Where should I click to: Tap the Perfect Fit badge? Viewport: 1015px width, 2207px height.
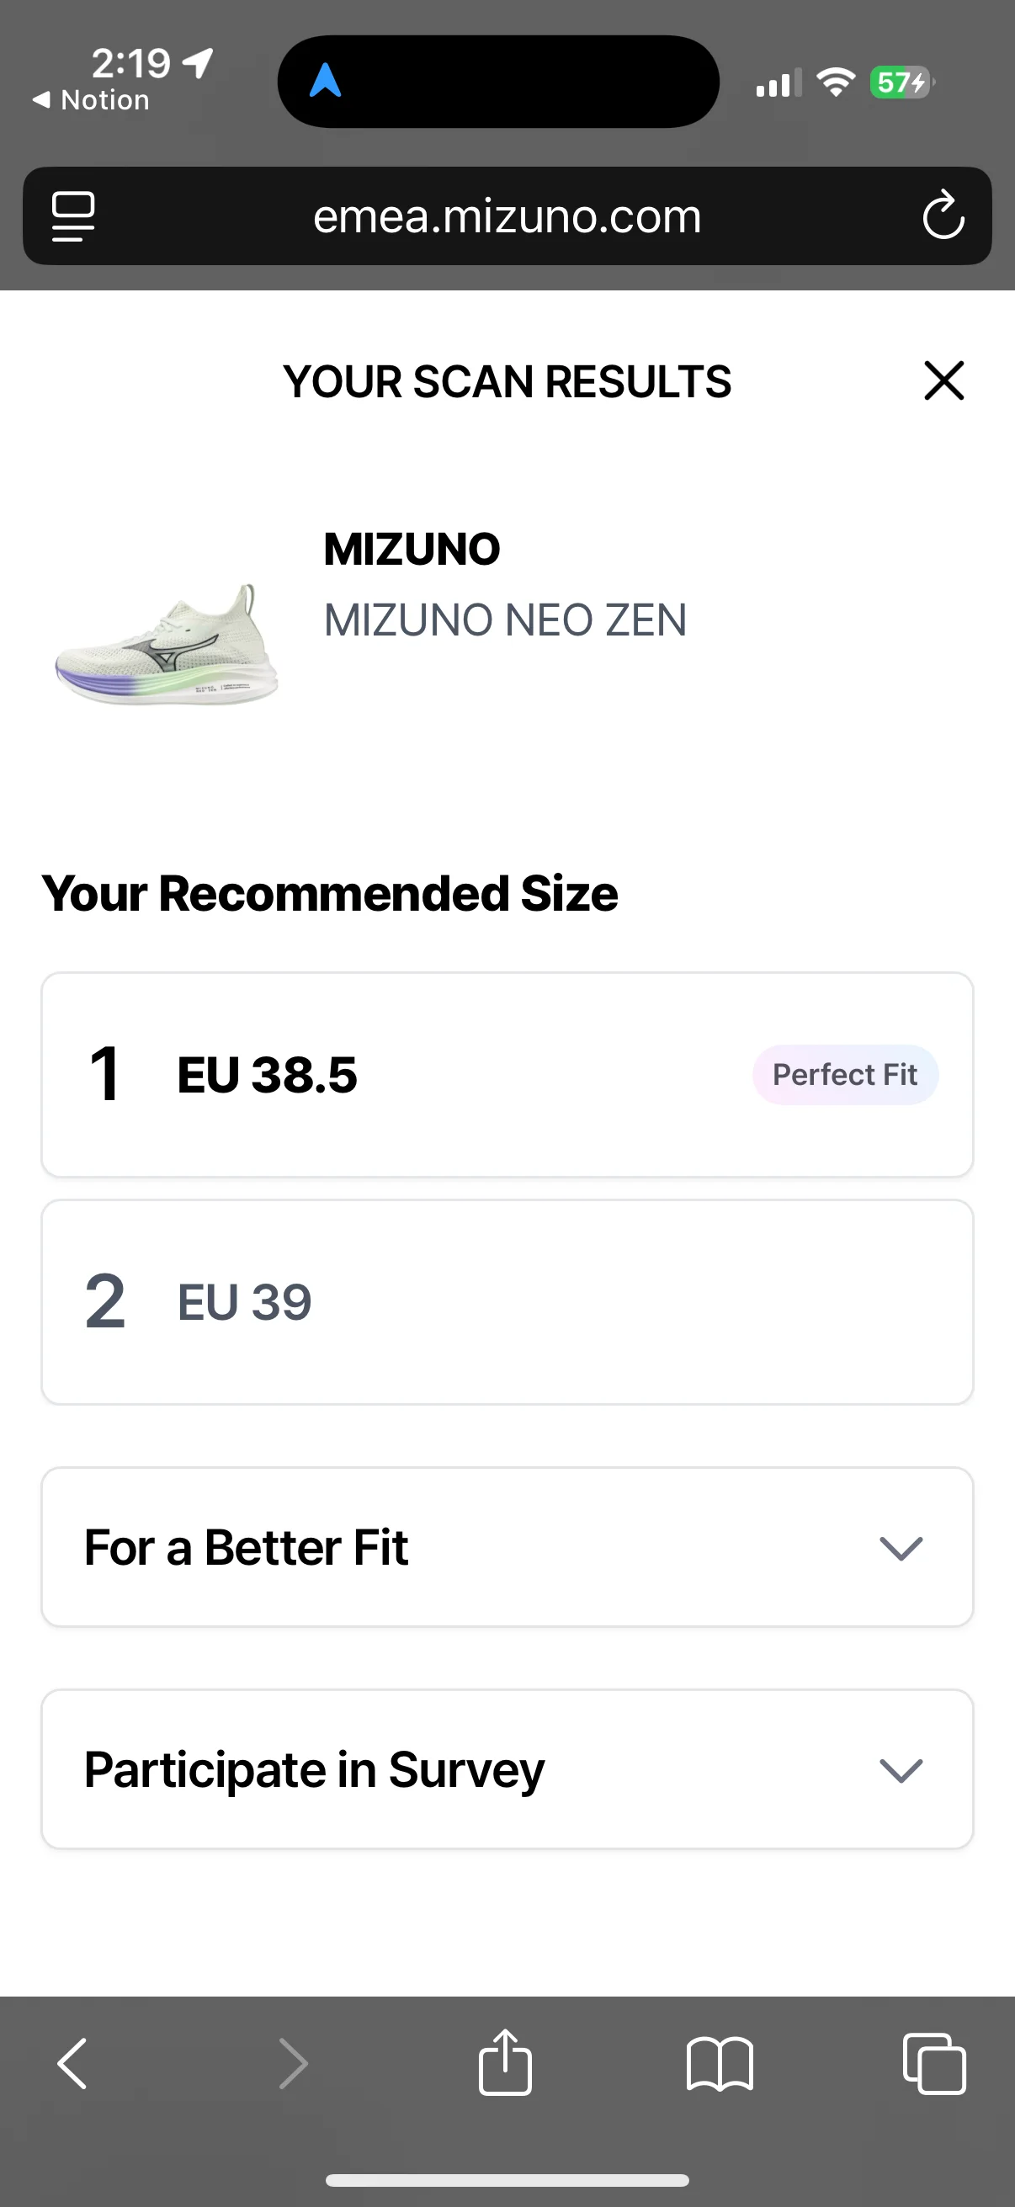pyautogui.click(x=844, y=1074)
